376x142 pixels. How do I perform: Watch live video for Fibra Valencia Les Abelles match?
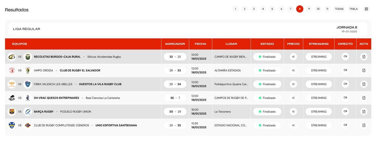click(345, 84)
